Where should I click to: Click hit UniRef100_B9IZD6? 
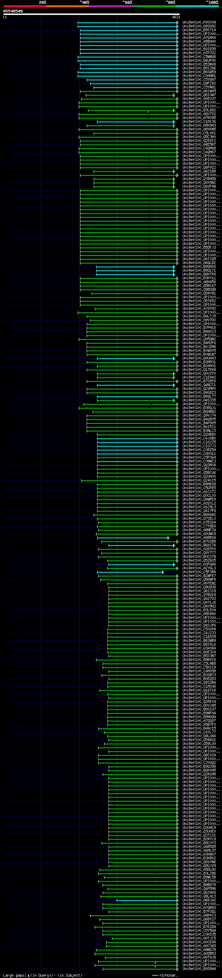click(x=199, y=68)
